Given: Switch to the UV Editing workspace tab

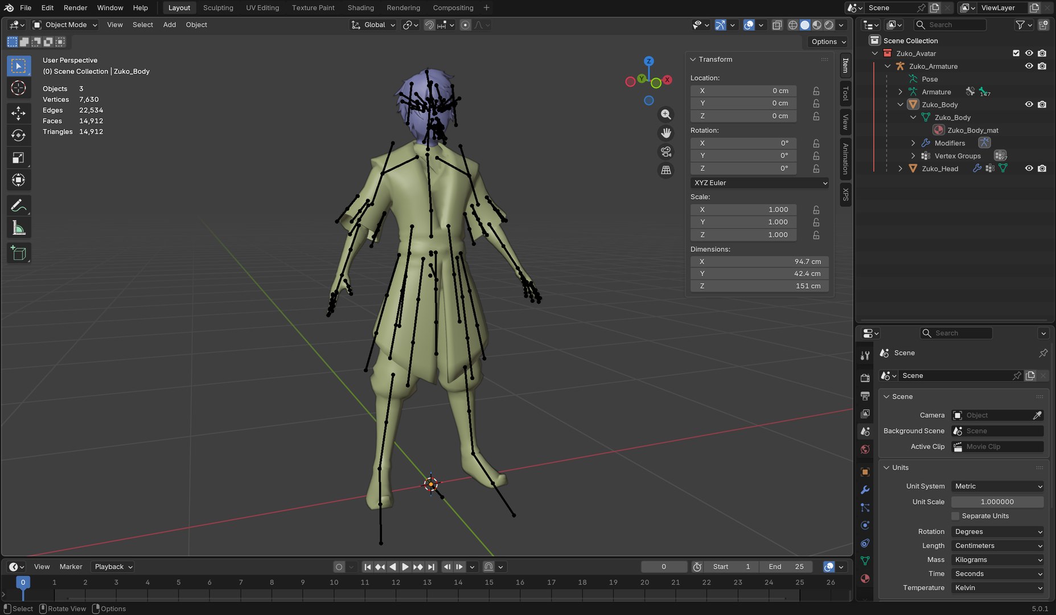Looking at the screenshot, I should [262, 8].
